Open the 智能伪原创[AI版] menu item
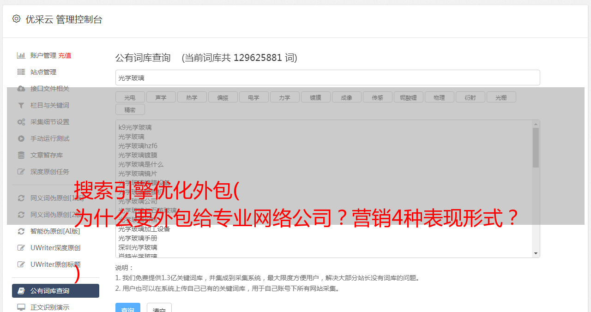Screen dimensions: 591x312 click(x=55, y=231)
